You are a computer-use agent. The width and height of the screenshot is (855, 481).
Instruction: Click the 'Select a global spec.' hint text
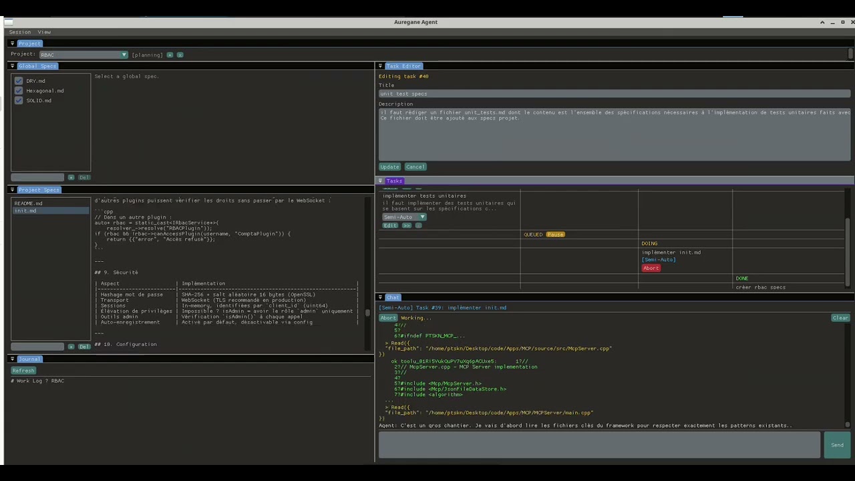(126, 76)
